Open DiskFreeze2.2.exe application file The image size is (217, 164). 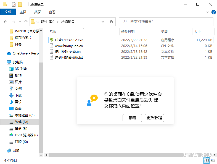(x=69, y=40)
